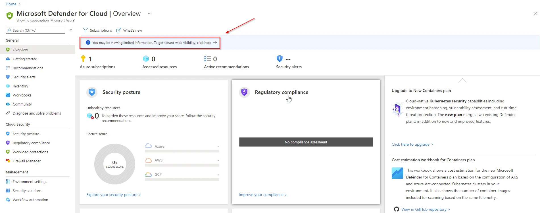Close the Defender for Cloud blade
Viewport: 540px width, 213px height.
(535, 14)
